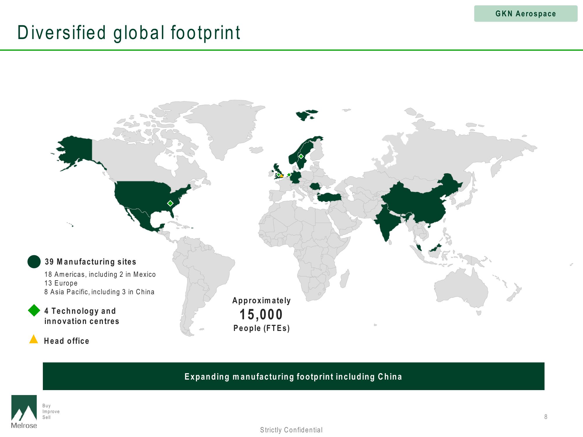The width and height of the screenshot is (583, 437).
Task: Click the Diversified global footprint title
Action: coord(129,32)
